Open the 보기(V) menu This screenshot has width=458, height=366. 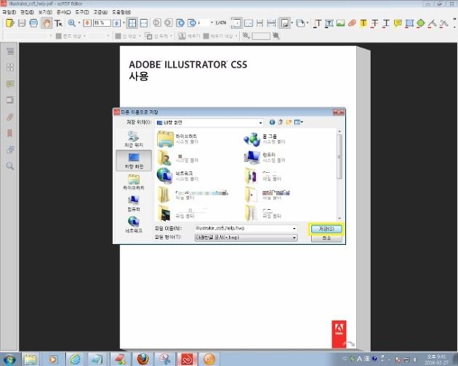[45, 12]
